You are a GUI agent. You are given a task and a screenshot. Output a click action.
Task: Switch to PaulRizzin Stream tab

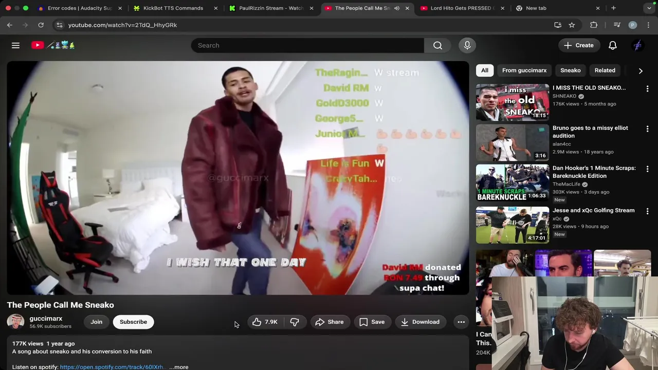[271, 8]
